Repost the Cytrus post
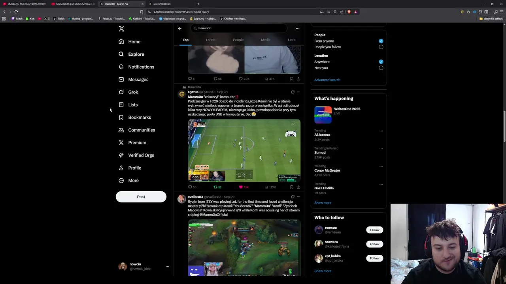The image size is (506, 284). 215,187
